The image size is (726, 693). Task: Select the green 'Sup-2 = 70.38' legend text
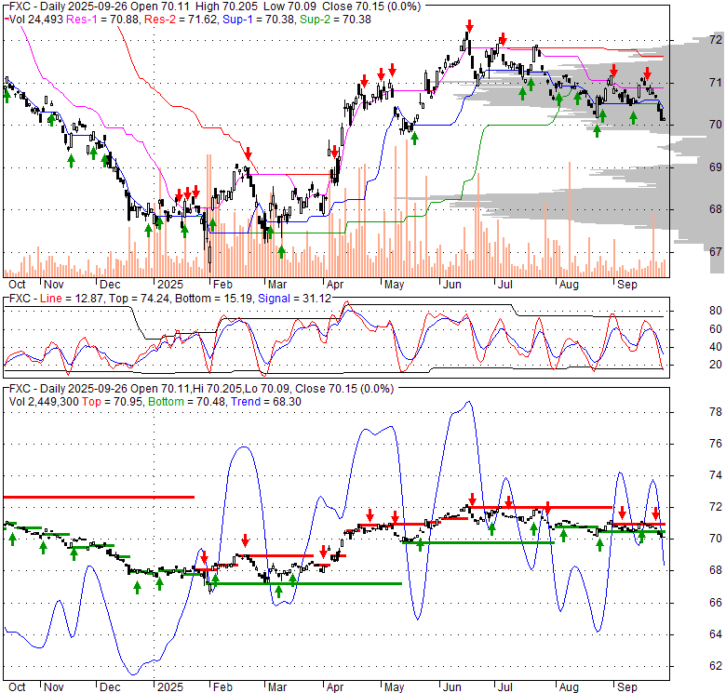(x=335, y=20)
